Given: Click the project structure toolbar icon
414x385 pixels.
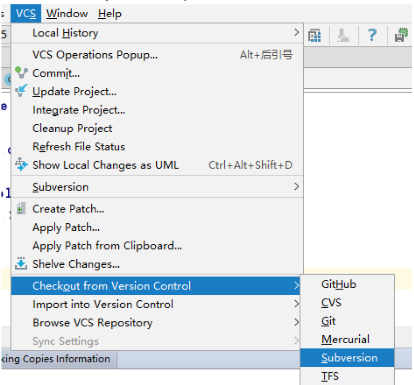Looking at the screenshot, I should point(314,35).
